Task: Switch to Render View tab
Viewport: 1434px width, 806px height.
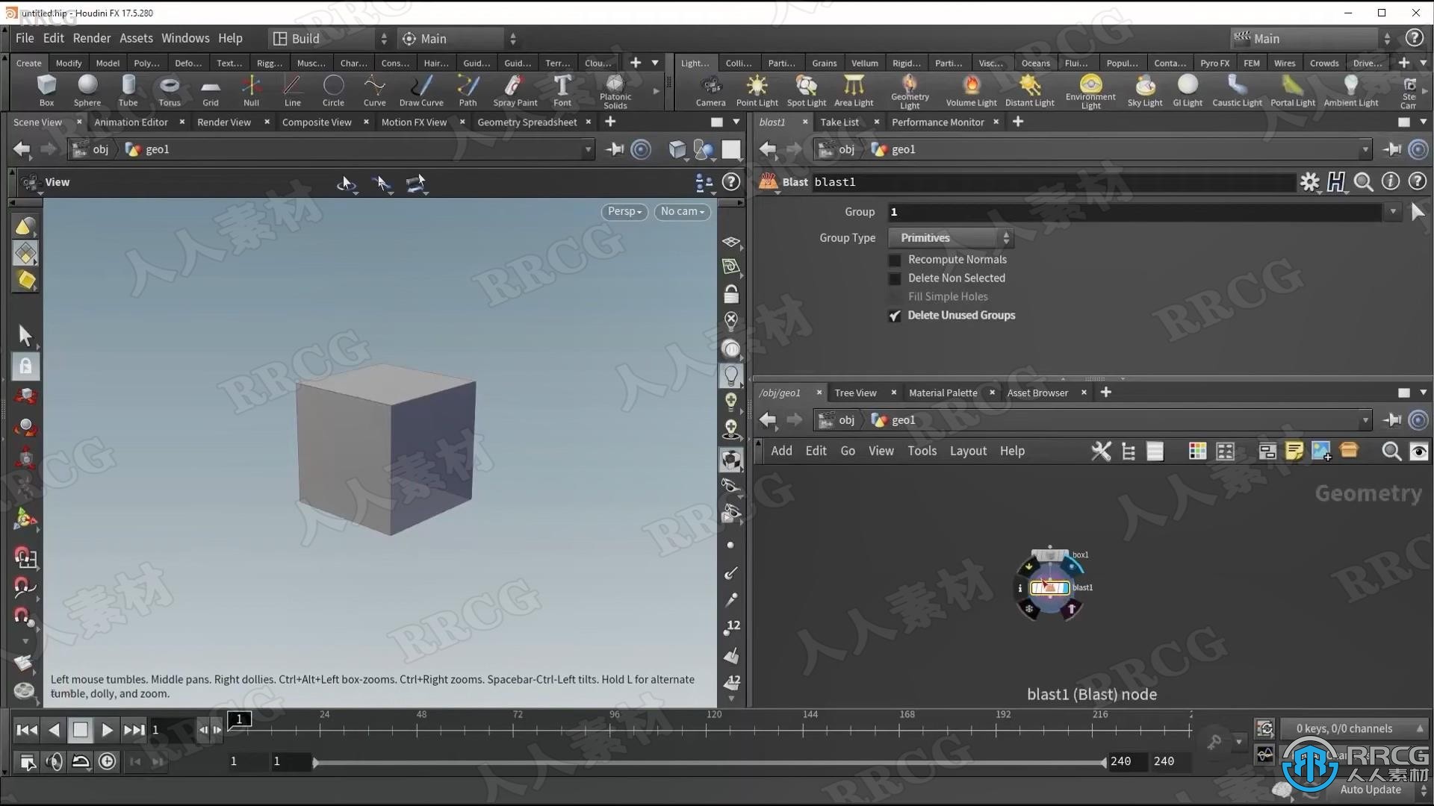Action: (223, 122)
